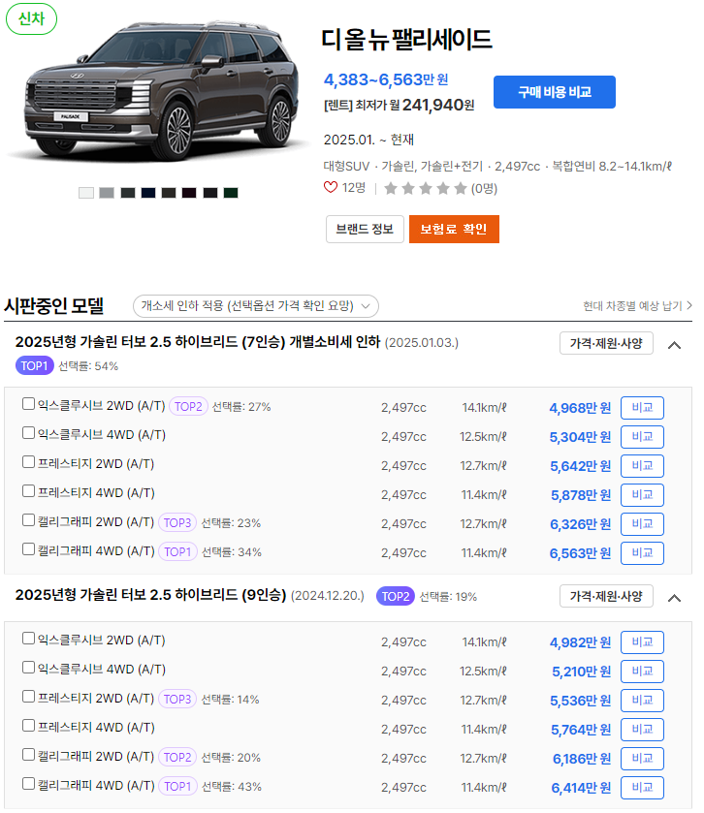Click the 월 241,940원 rental price
Image resolution: width=704 pixels, height=813 pixels.
pos(432,106)
